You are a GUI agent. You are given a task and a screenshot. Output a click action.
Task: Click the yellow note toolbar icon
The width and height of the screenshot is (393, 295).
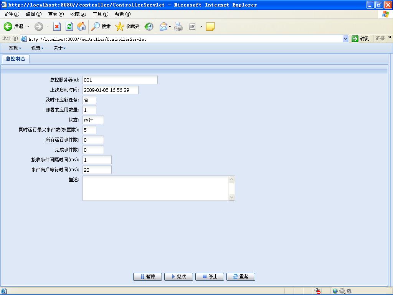pos(210,27)
